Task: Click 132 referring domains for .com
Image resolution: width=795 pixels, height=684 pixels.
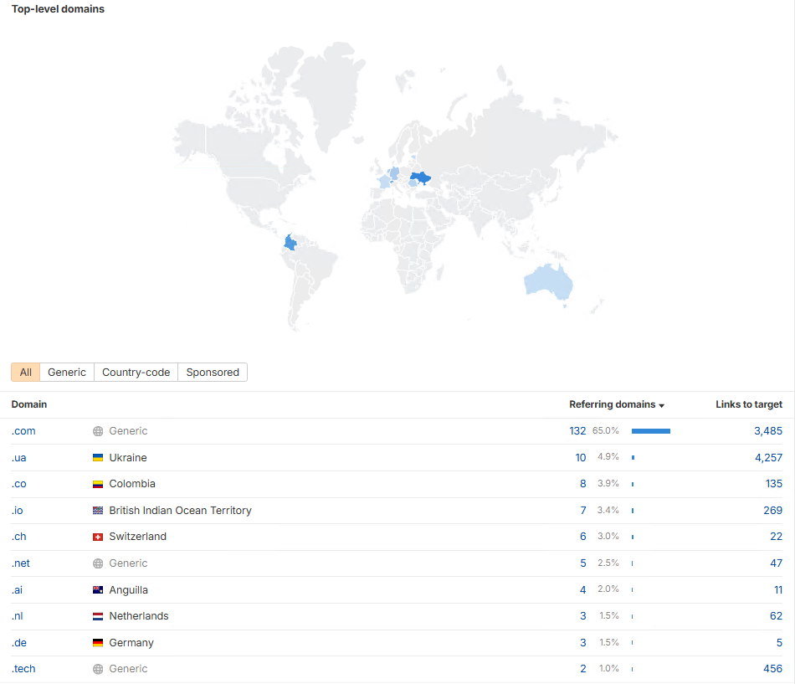Action: point(577,431)
